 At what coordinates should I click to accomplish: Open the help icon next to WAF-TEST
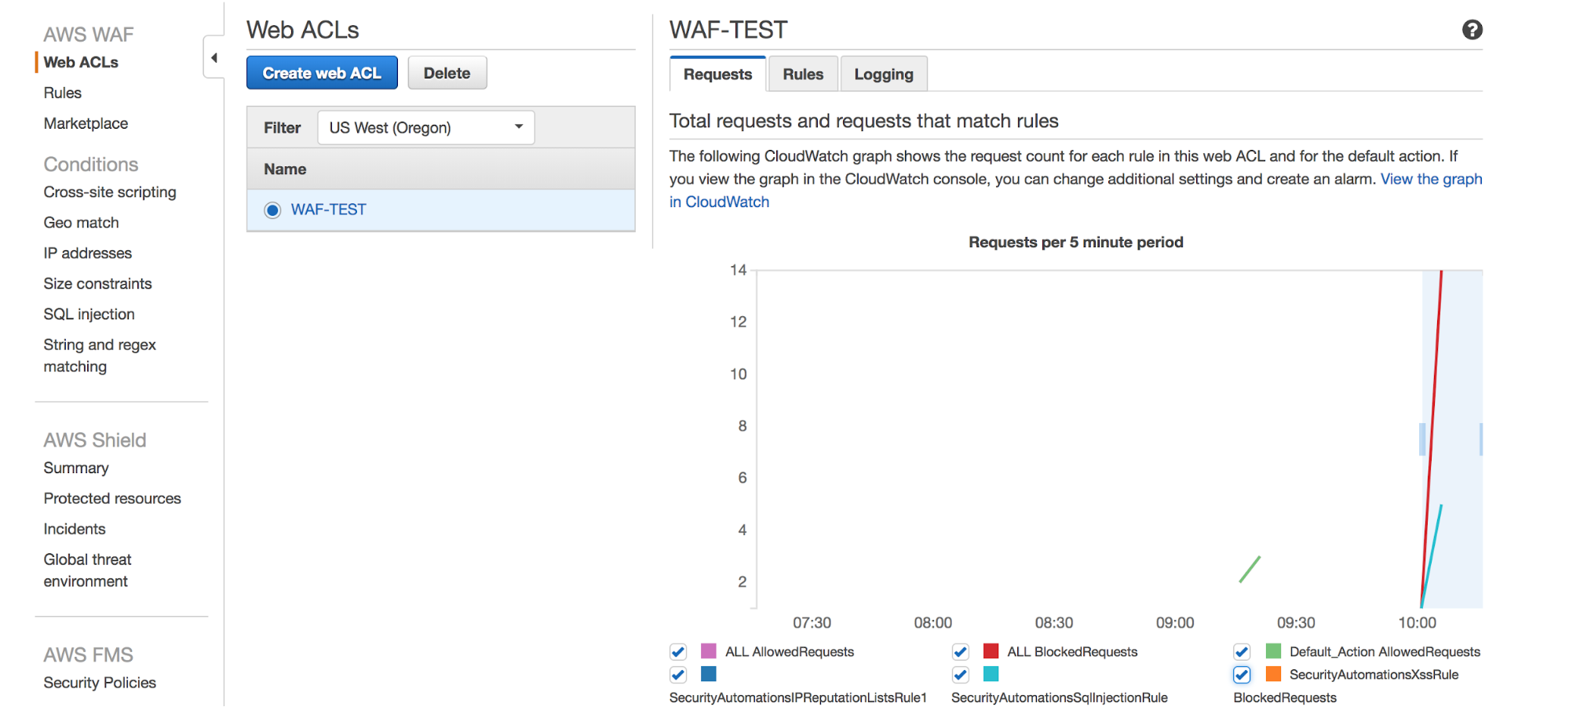pyautogui.click(x=1472, y=30)
